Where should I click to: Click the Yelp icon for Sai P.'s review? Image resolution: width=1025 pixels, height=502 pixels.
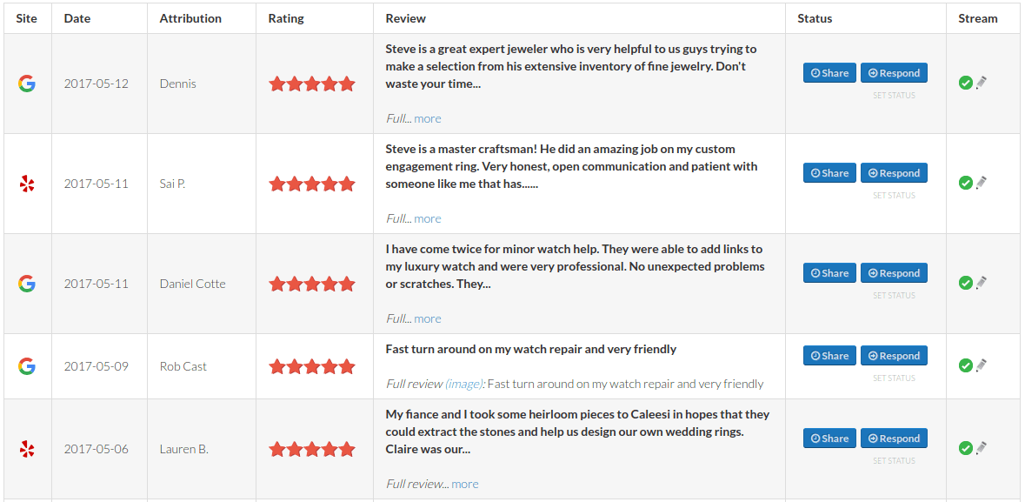tap(27, 184)
